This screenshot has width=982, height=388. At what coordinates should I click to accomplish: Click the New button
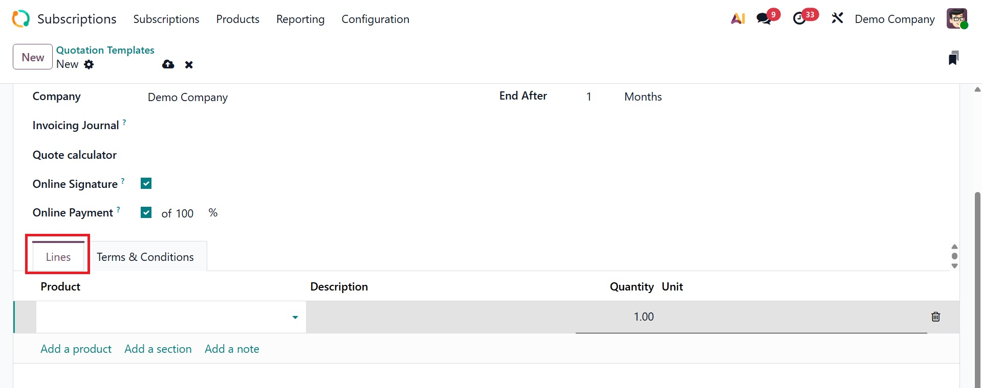tap(33, 57)
